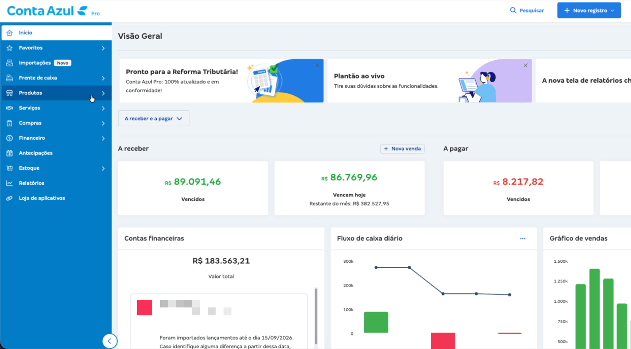Click the Serviços handshake icon
The image size is (631, 349).
10,108
